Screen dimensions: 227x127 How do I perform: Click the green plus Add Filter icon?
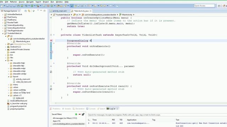coord(76,114)
